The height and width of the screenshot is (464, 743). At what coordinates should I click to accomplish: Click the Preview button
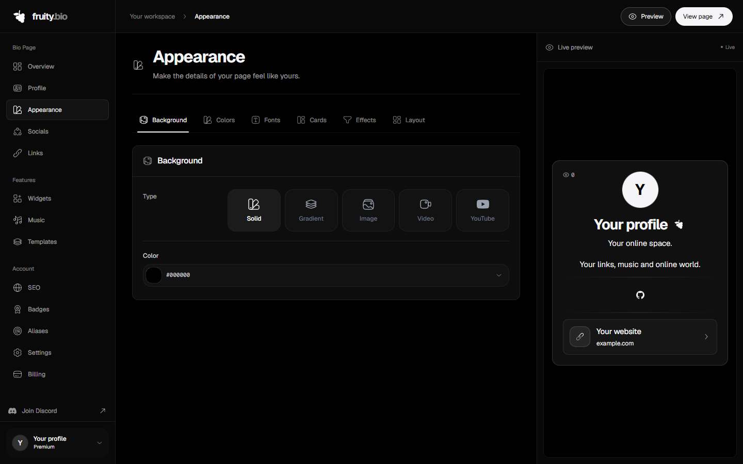646,16
